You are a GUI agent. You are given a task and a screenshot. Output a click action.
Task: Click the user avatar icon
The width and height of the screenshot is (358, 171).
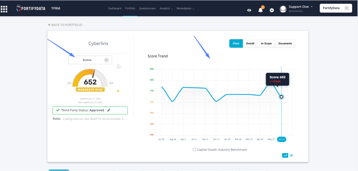pyautogui.click(x=283, y=9)
